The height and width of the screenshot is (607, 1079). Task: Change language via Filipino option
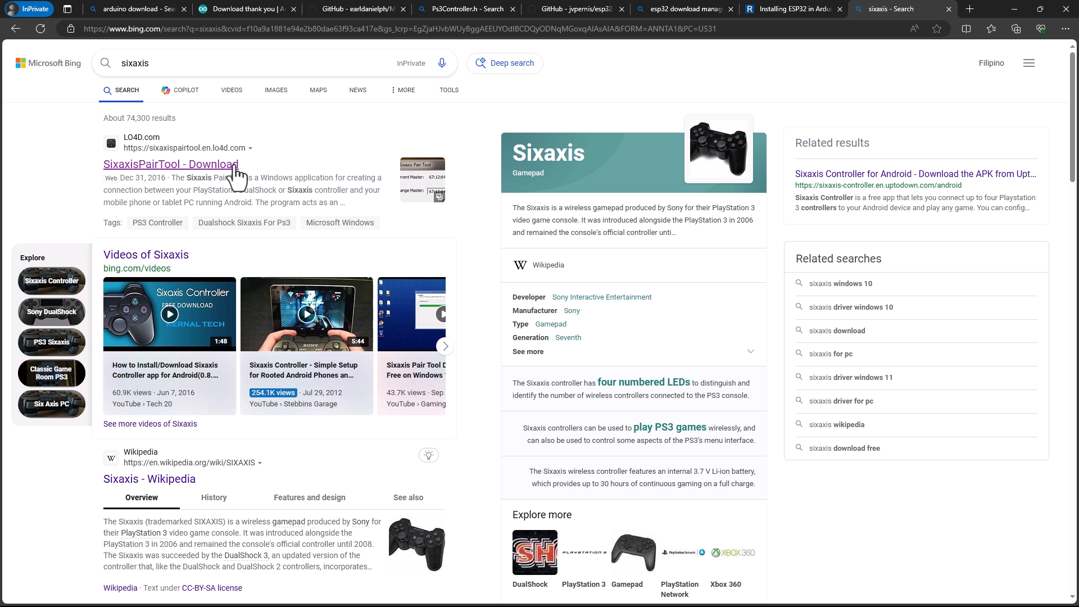click(991, 63)
